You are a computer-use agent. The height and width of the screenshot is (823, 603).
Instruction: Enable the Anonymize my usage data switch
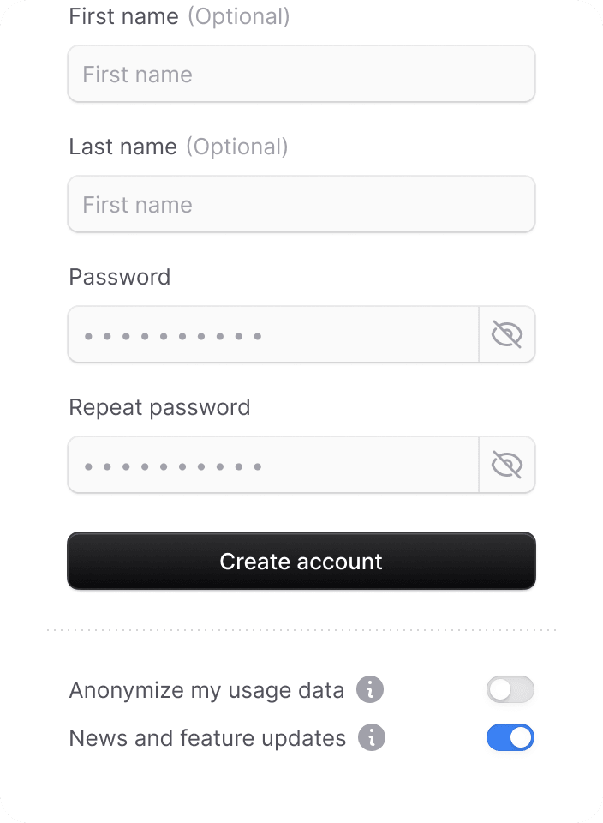(510, 689)
